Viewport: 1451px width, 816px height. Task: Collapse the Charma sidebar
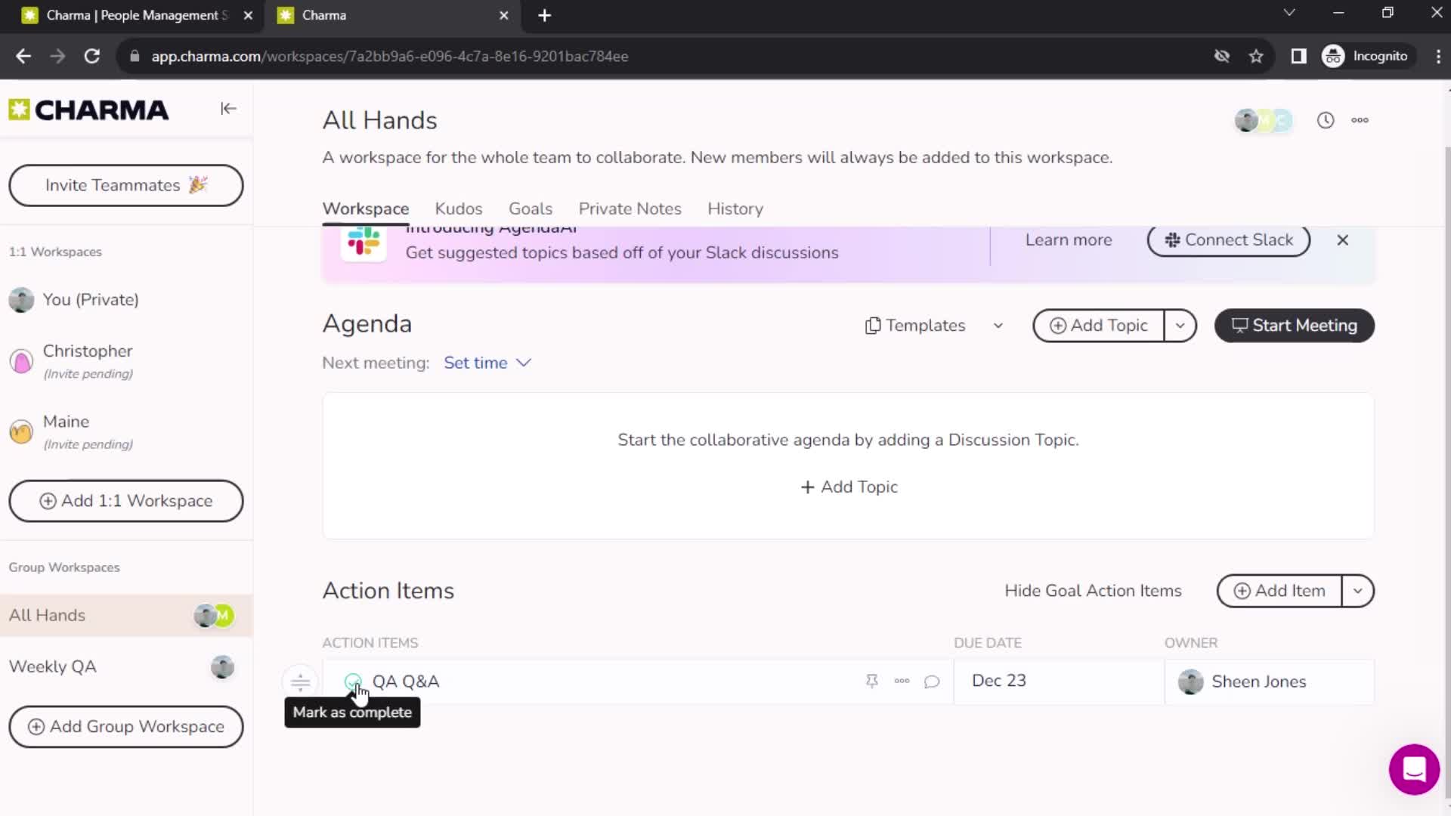coord(228,109)
